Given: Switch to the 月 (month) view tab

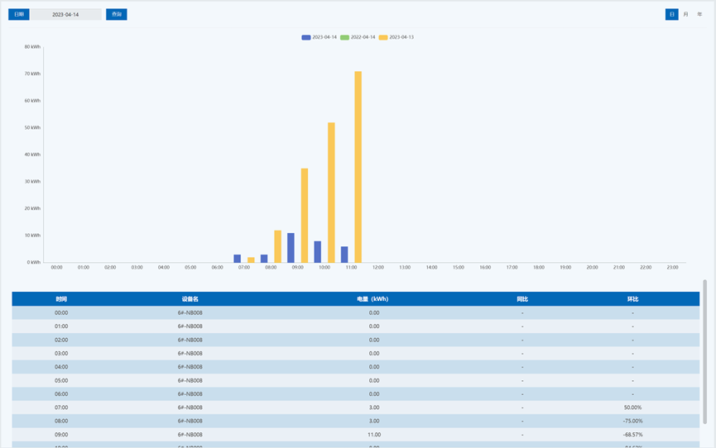Looking at the screenshot, I should 685,14.
